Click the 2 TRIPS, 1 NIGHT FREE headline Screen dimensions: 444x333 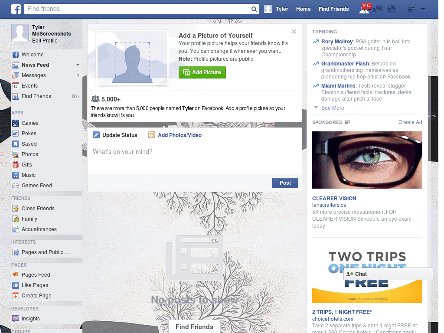click(x=342, y=312)
